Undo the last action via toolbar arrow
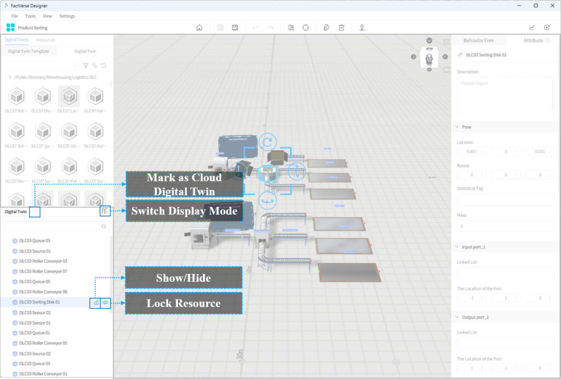Image resolution: width=561 pixels, height=379 pixels. coord(255,27)
